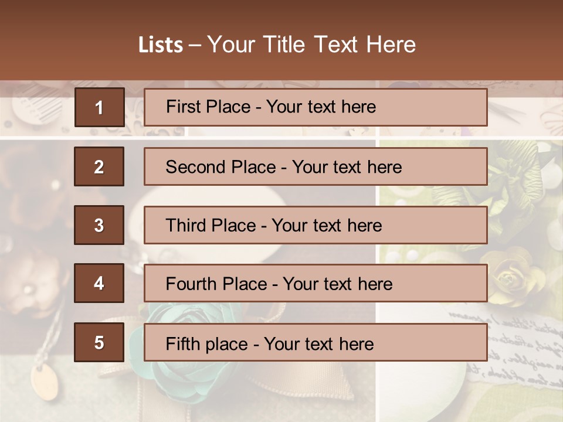Click the number 1 box

point(99,107)
